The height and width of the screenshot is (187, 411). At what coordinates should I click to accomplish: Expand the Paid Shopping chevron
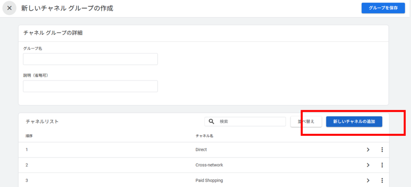[x=368, y=180]
